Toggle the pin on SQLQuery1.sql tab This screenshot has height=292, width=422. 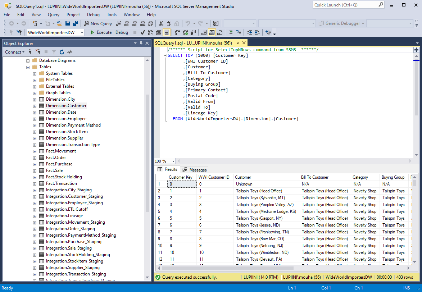[x=237, y=43]
